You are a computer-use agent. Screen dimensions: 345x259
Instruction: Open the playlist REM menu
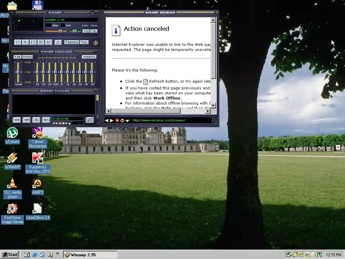click(x=27, y=120)
